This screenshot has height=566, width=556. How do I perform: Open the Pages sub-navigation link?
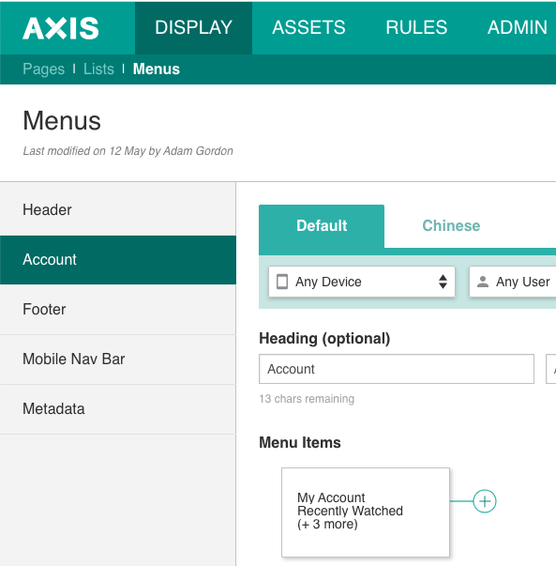[x=44, y=69]
